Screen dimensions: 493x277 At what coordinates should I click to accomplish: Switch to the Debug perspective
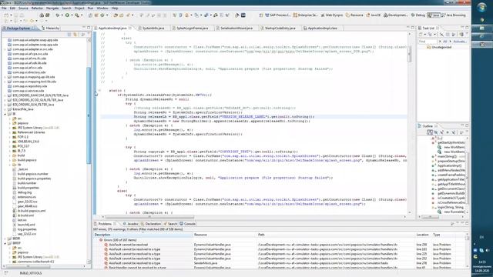(x=418, y=15)
